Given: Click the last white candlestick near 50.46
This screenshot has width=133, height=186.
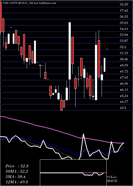Looking at the screenshot, I should [105, 65].
